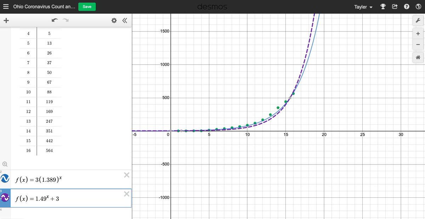The height and width of the screenshot is (219, 425).
Task: Delete expression 3(1.389)^x
Action: (126, 175)
